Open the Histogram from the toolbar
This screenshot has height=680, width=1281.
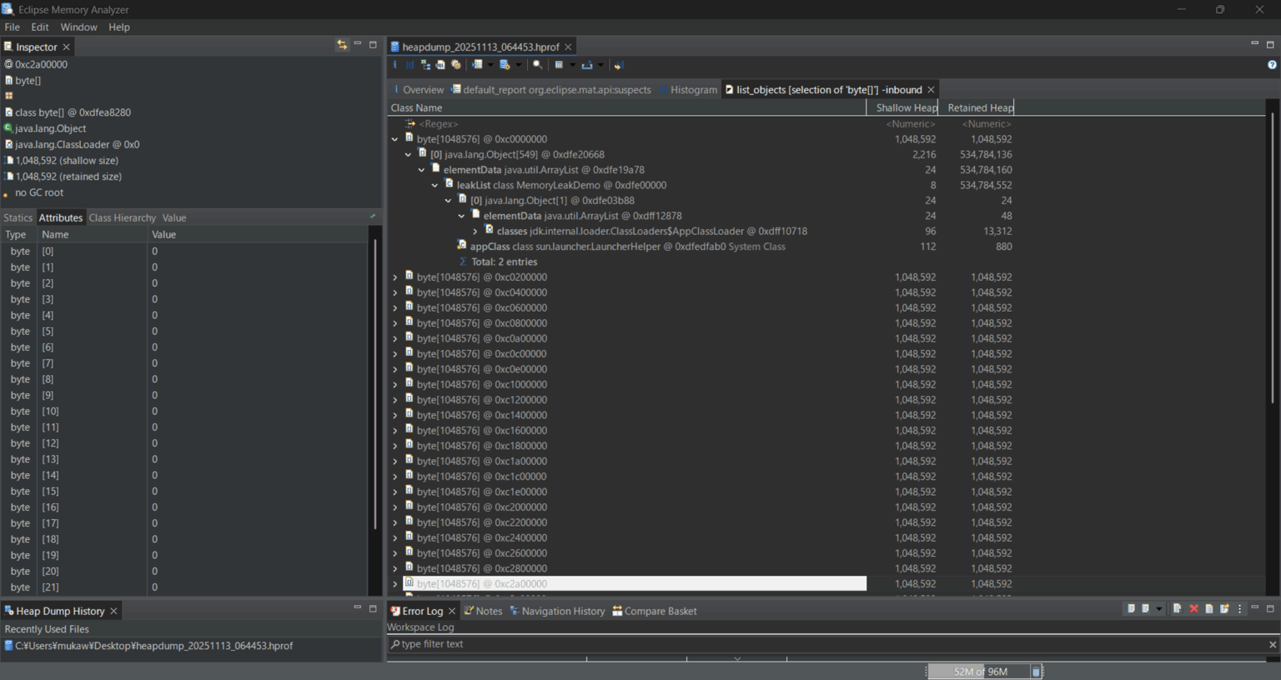click(x=410, y=65)
